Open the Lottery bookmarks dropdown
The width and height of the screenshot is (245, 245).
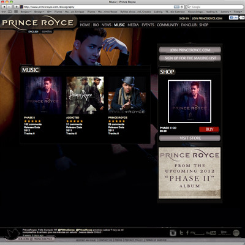[225, 12]
